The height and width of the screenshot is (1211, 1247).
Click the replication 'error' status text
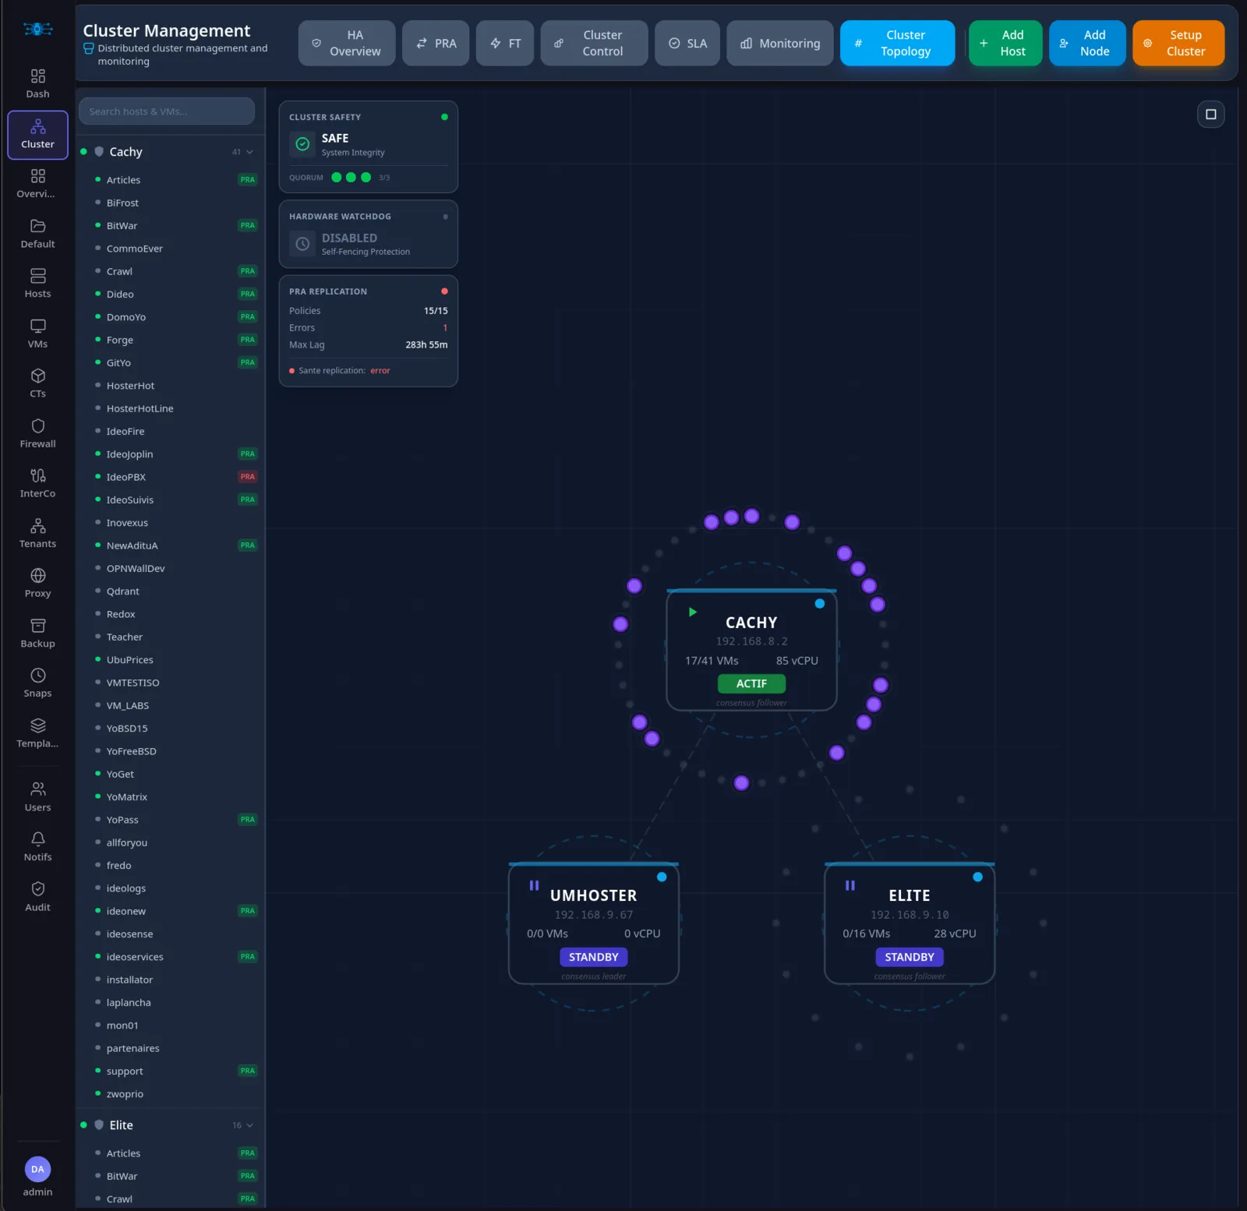click(x=380, y=371)
